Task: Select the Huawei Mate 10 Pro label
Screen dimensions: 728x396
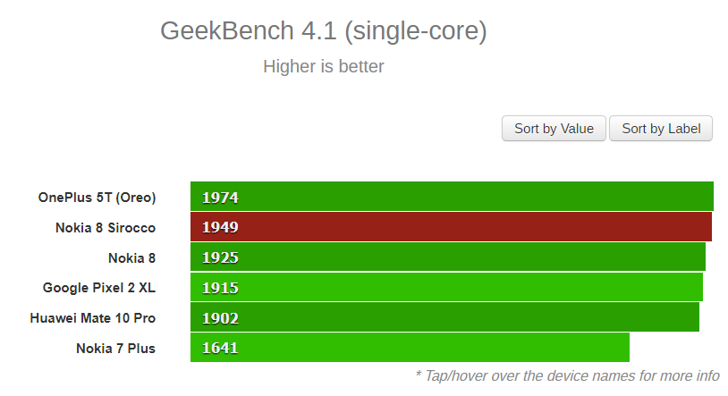Action: tap(93, 318)
